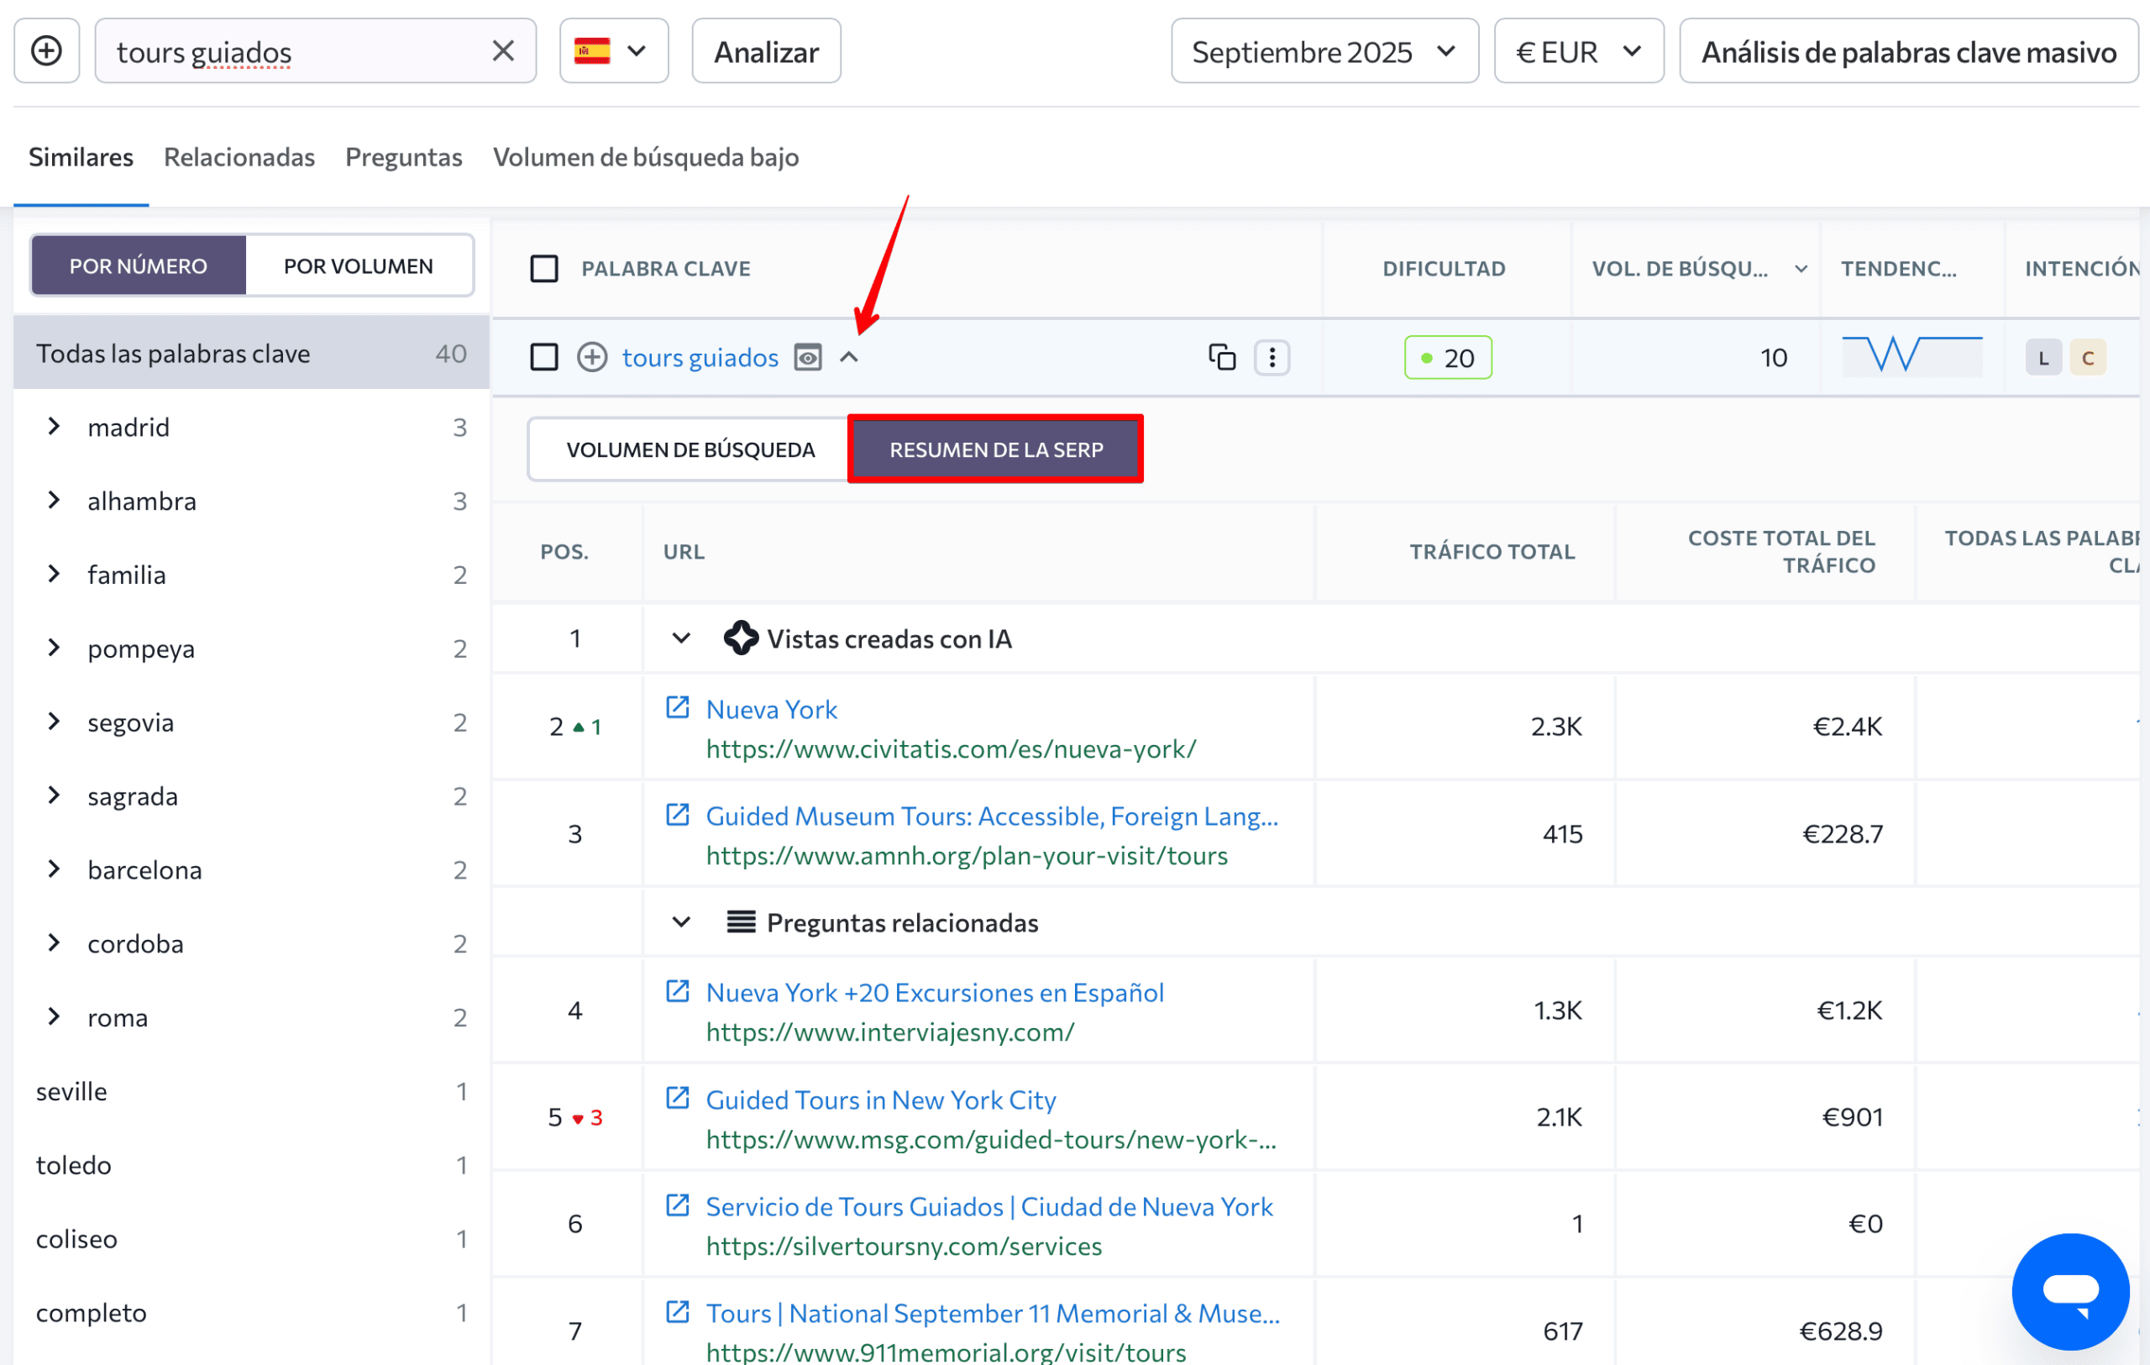Viewport: 2150px width, 1365px height.
Task: Clear the 'tours guiados' search field
Action: point(504,51)
